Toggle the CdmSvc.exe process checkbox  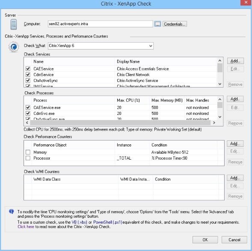28,113
